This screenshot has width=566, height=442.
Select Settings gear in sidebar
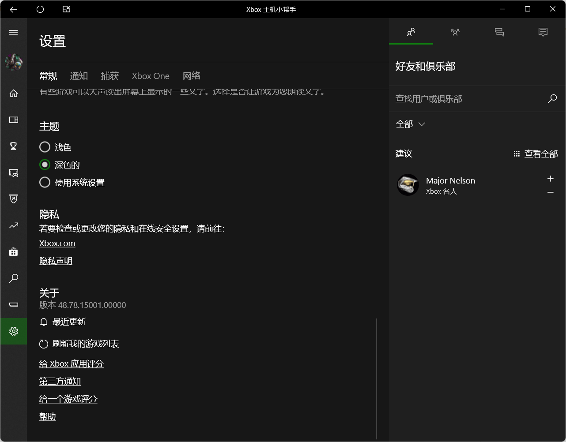14,331
